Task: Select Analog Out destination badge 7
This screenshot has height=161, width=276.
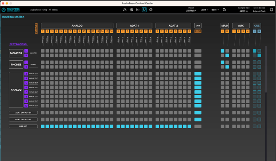Action: coord(26,92)
